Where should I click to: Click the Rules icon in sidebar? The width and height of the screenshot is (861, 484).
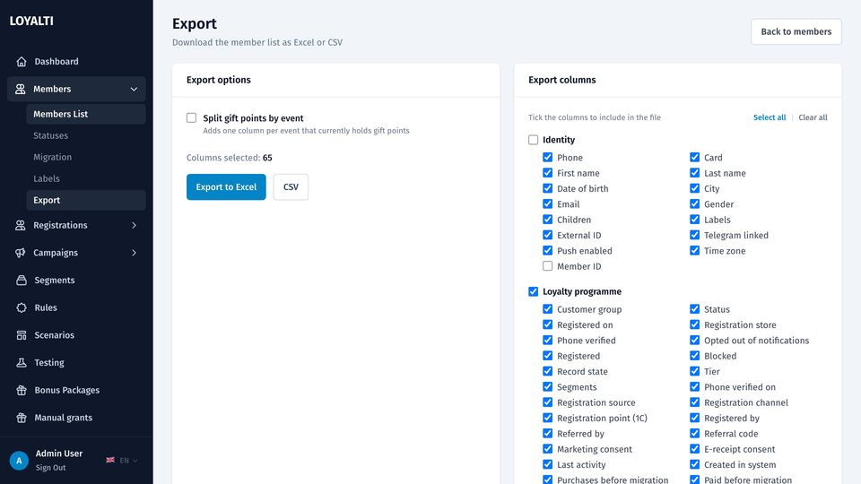(22, 307)
